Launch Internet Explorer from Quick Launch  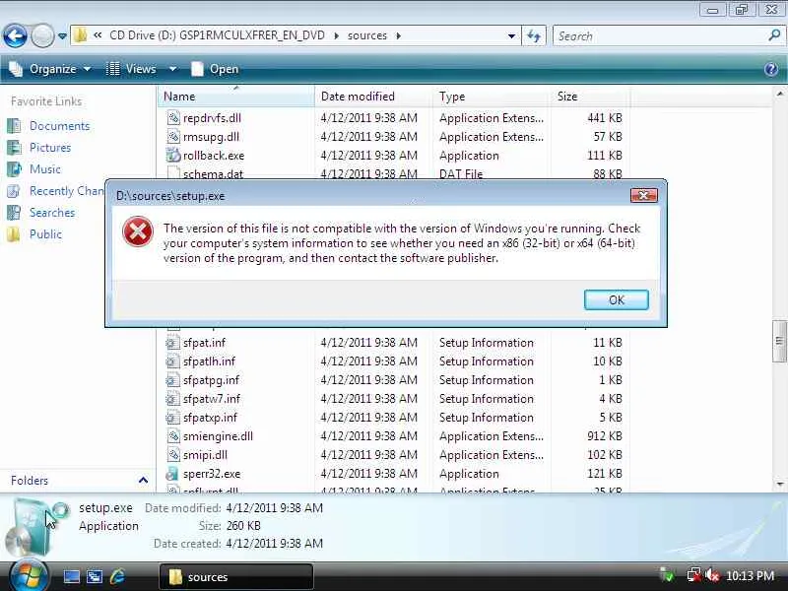pos(117,576)
